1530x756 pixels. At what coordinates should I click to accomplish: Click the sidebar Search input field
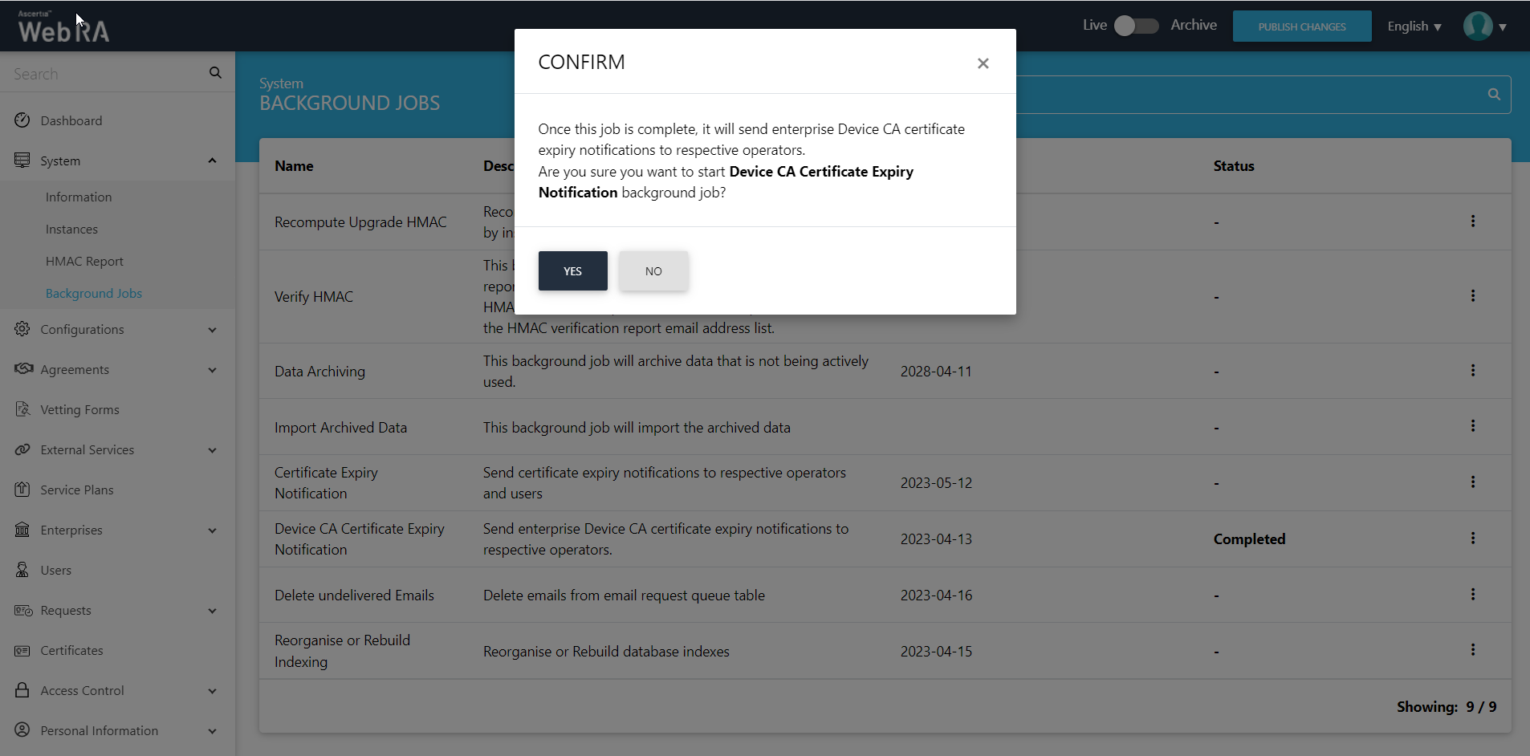(x=104, y=74)
